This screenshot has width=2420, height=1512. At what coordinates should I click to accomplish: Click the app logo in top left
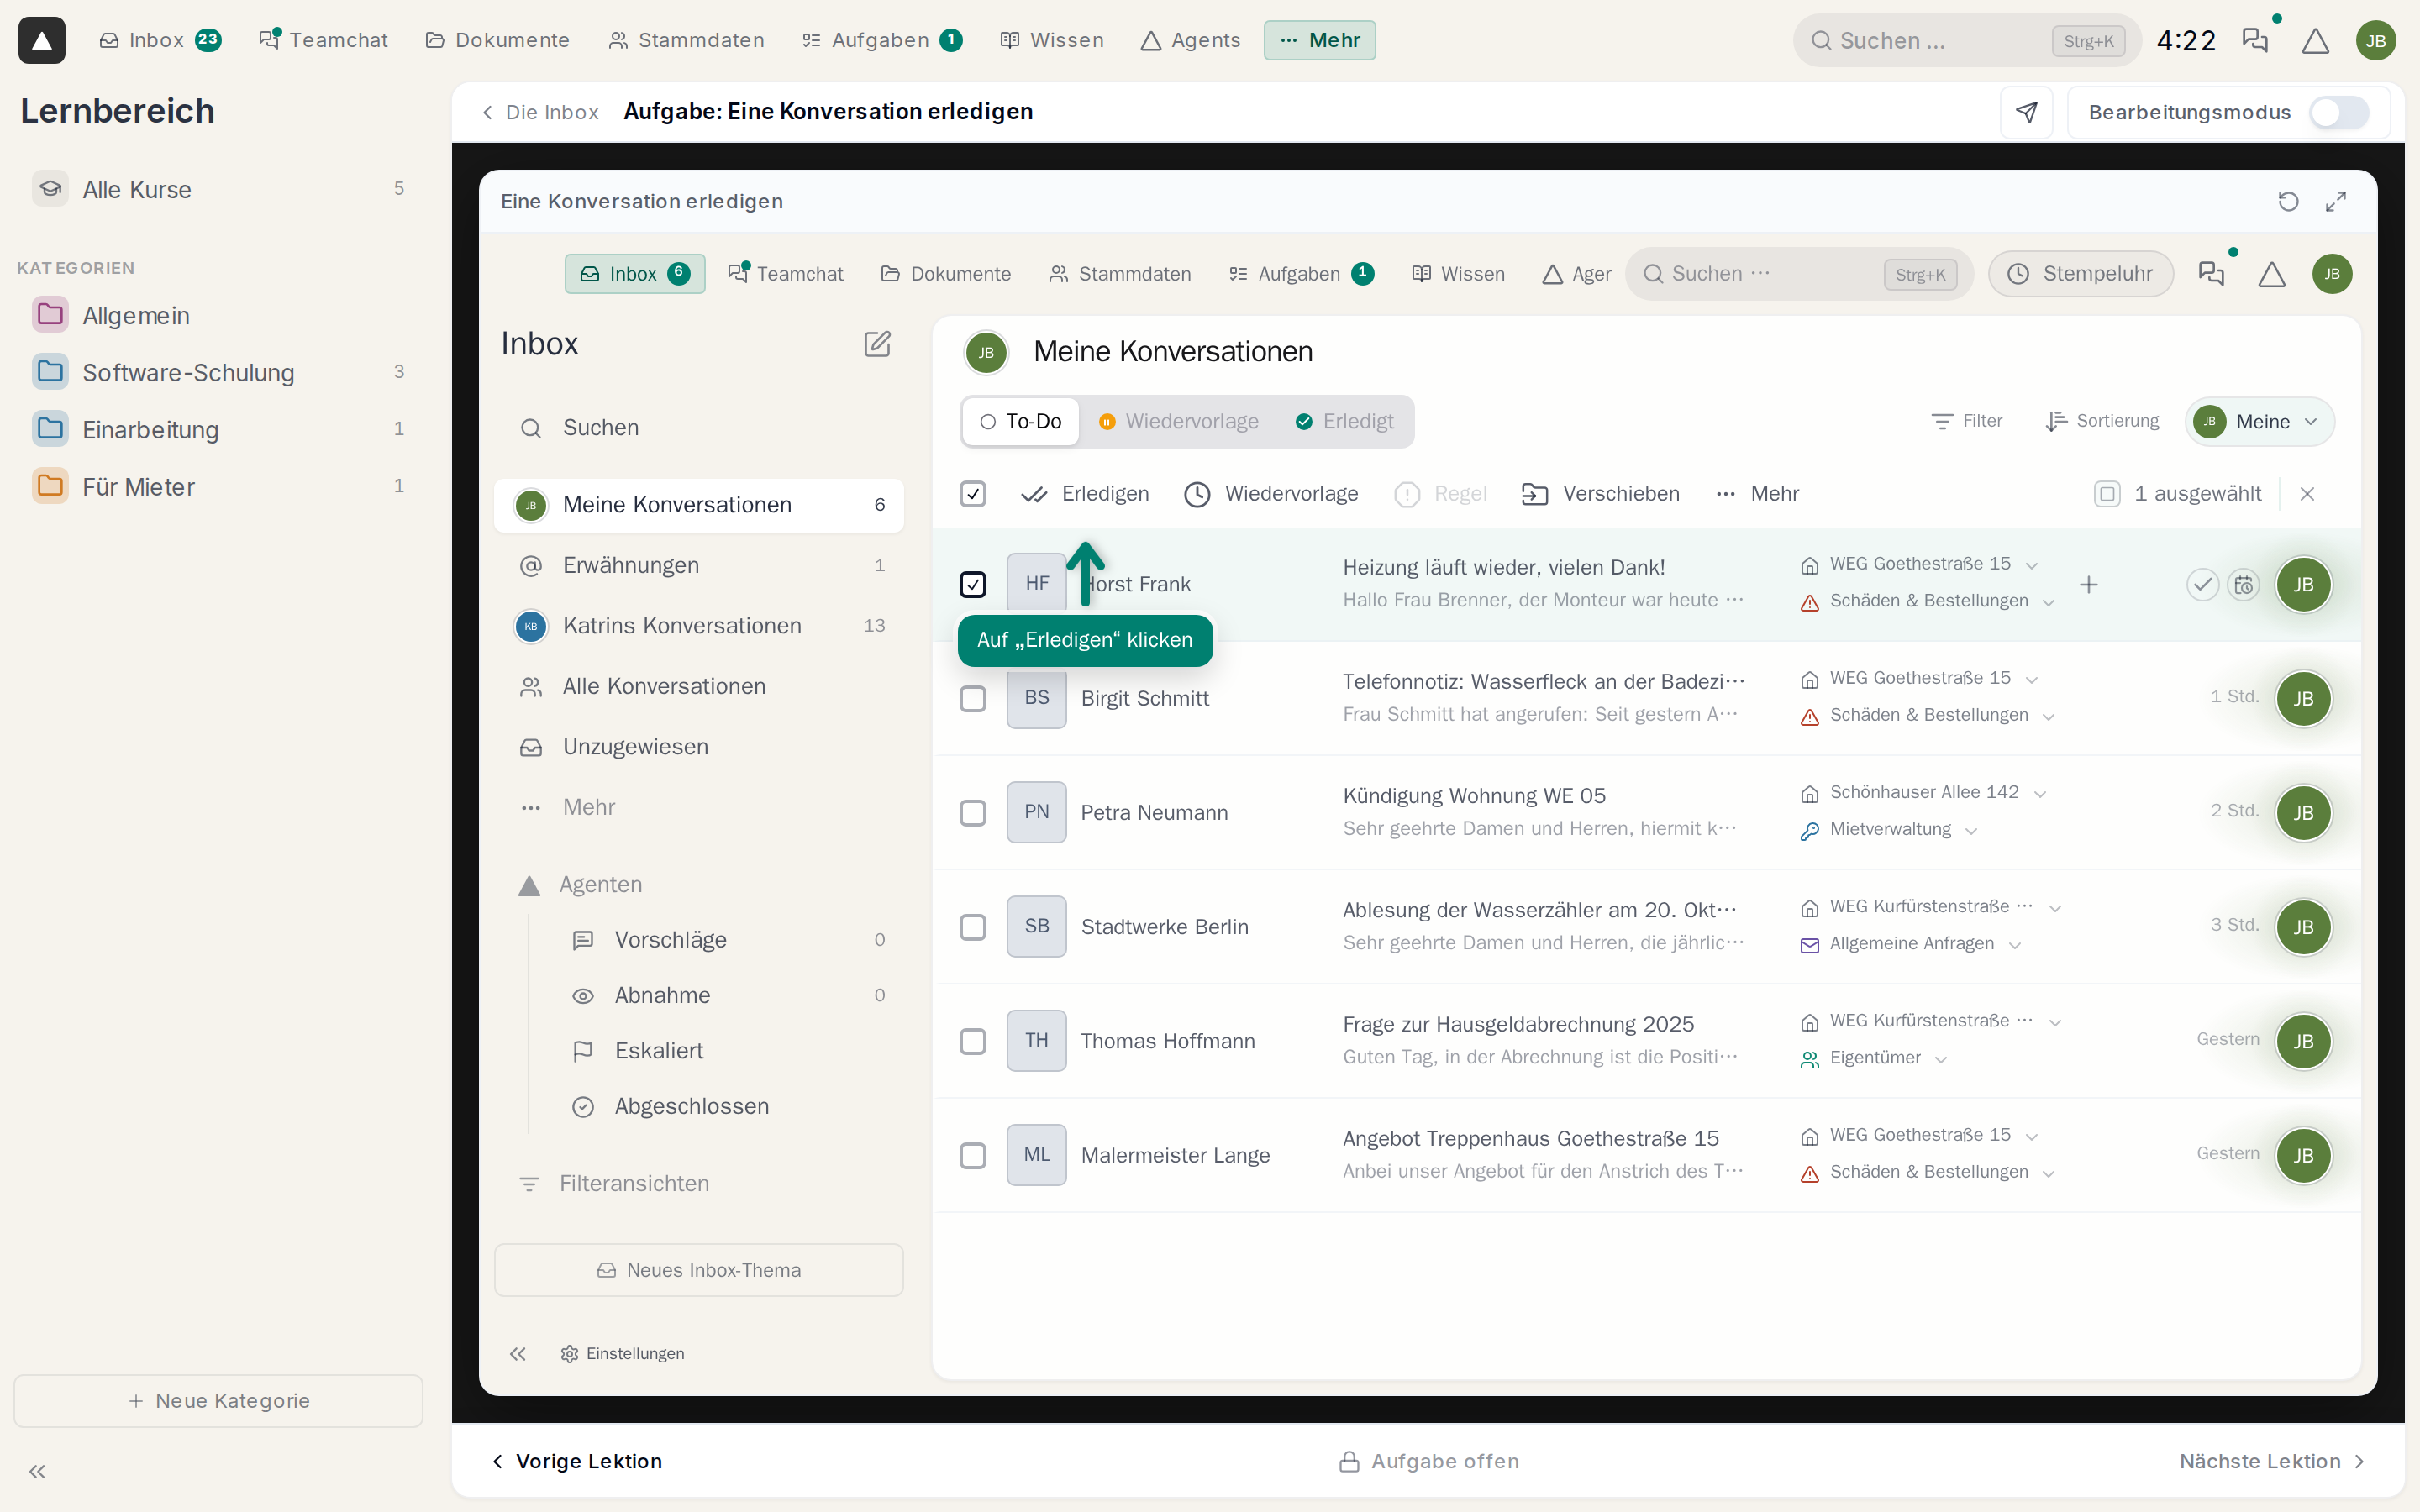click(41, 40)
